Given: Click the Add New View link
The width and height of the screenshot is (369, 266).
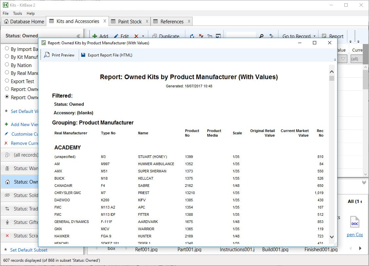Looking at the screenshot, I should pos(25,124).
